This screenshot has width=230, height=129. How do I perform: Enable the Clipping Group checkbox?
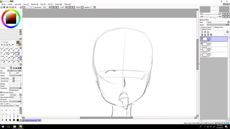point(213,27)
